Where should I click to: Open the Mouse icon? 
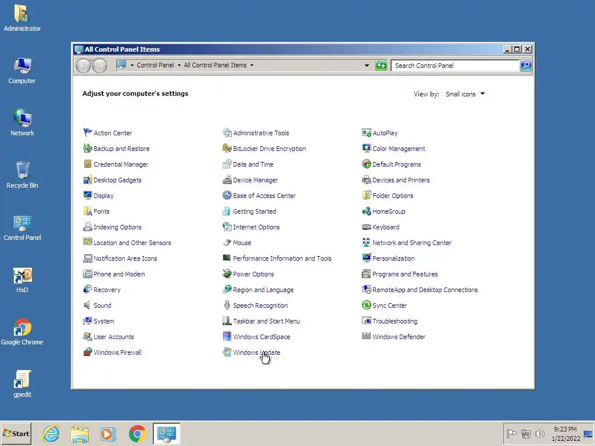tap(227, 242)
